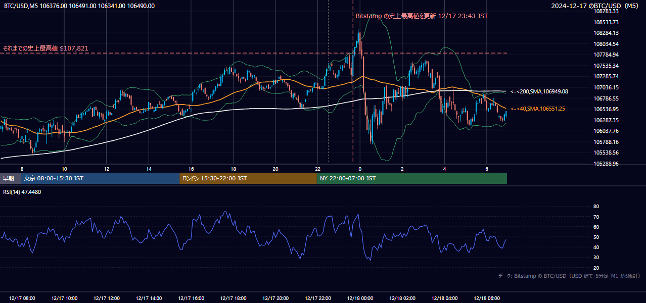
Task: Click the price axis value 107535.34
Action: pos(606,66)
